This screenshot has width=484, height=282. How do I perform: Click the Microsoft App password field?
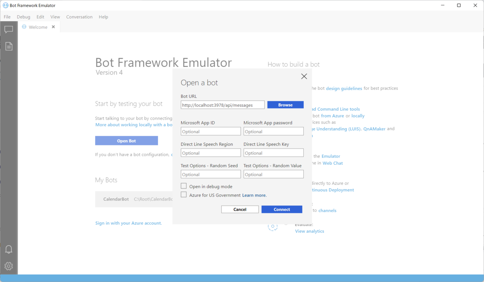(x=273, y=131)
